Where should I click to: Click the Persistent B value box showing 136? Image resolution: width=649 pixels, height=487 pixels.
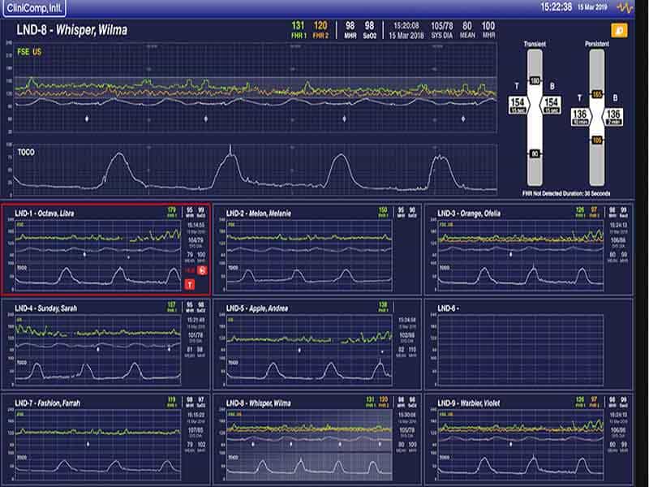pos(613,117)
